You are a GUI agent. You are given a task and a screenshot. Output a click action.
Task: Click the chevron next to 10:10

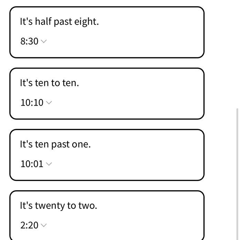pyautogui.click(x=49, y=102)
